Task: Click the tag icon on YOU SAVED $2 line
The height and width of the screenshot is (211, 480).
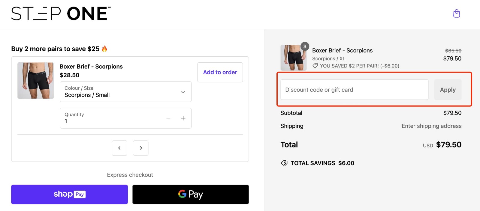Action: 315,66
